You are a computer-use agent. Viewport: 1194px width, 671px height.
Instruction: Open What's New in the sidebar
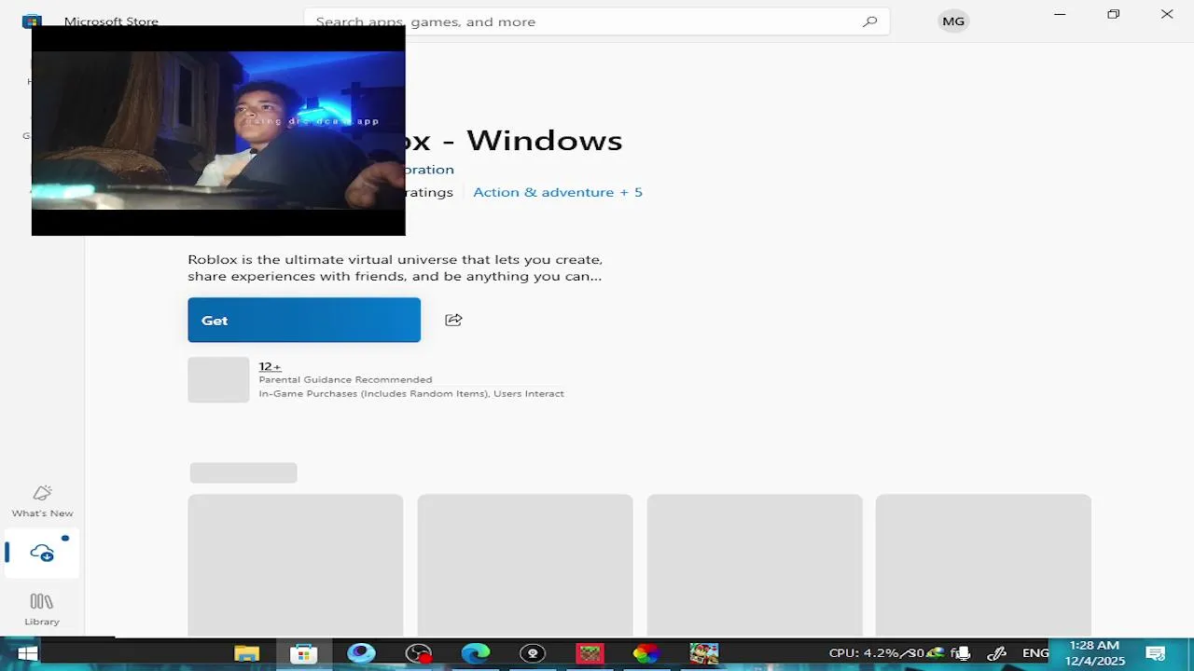click(42, 501)
